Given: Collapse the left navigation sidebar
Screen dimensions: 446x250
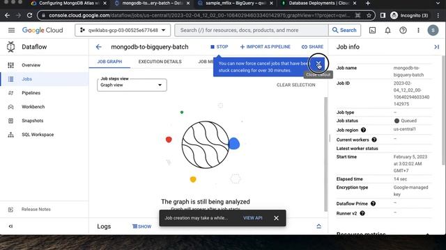Looking at the screenshot, I should point(10,226).
